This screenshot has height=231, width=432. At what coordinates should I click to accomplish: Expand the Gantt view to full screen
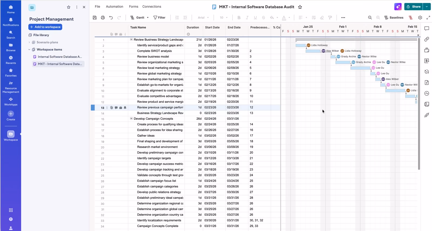tap(428, 18)
